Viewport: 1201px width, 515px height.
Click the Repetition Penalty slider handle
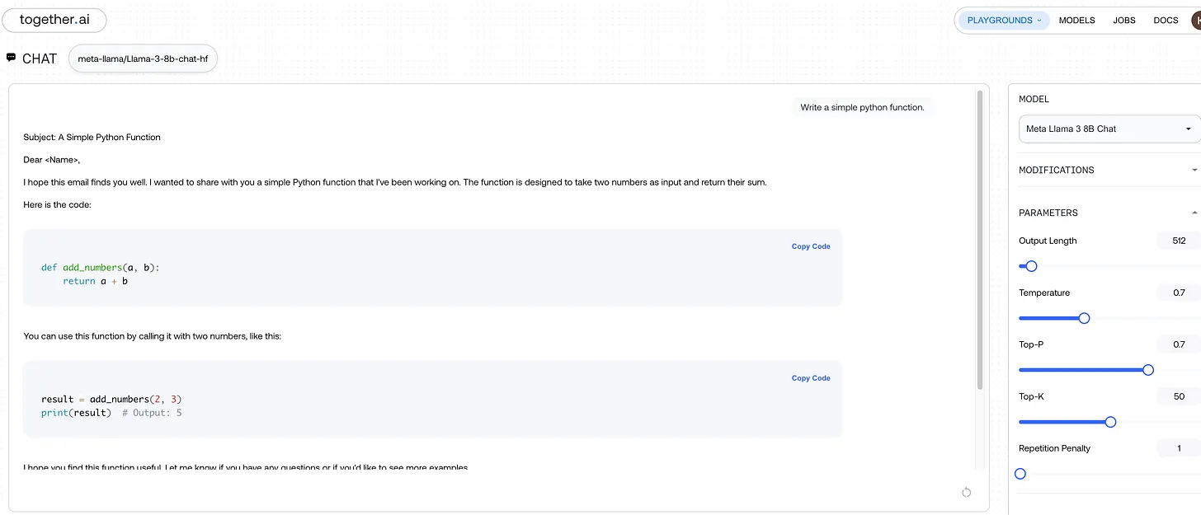(x=1020, y=474)
